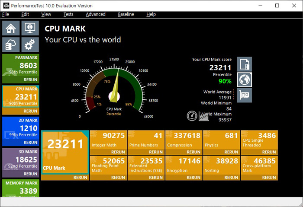Screen dimensions: 303x207
Task: Open the System Information monitor icon
Action: pyautogui.click(x=30, y=28)
